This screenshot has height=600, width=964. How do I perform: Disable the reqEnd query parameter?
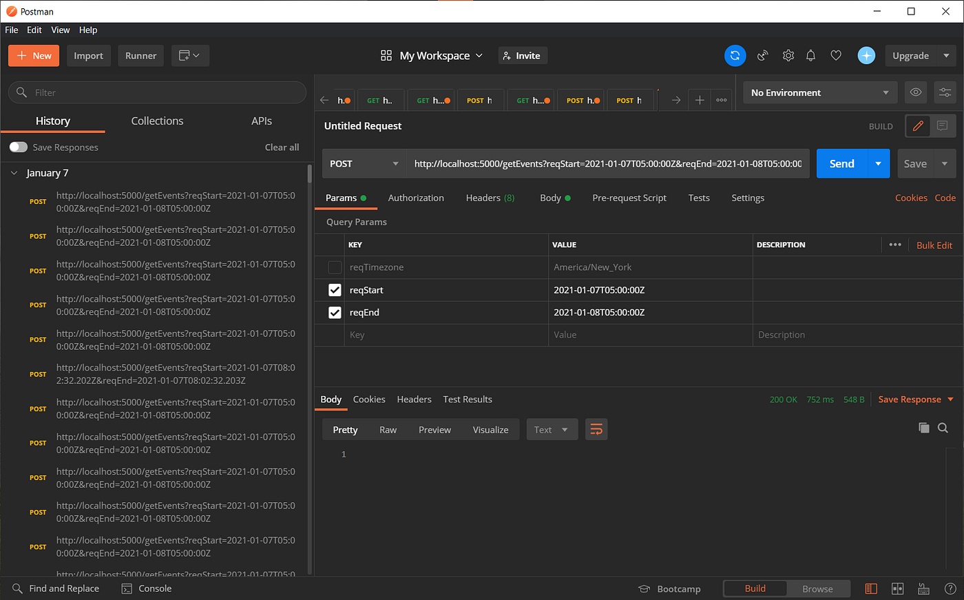click(x=335, y=312)
